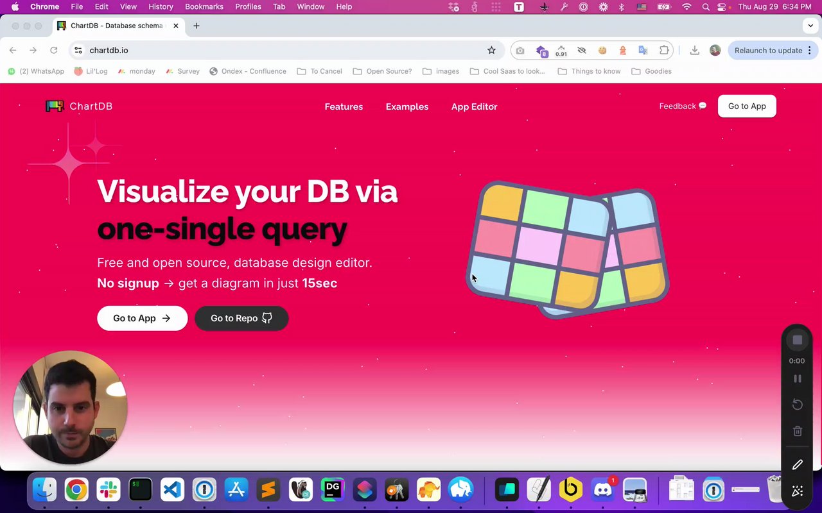This screenshot has width=822, height=513.
Task: Click the webcam bubble of the presenter
Action: [70, 407]
